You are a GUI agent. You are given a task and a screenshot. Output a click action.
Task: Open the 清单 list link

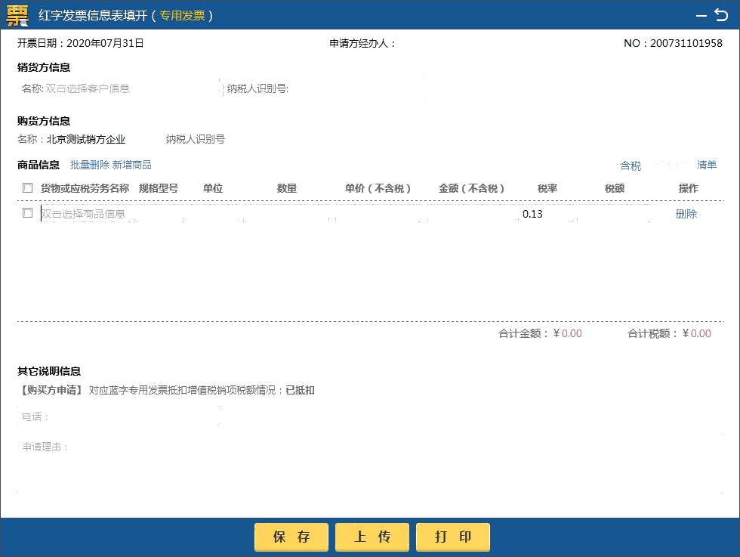pyautogui.click(x=707, y=165)
